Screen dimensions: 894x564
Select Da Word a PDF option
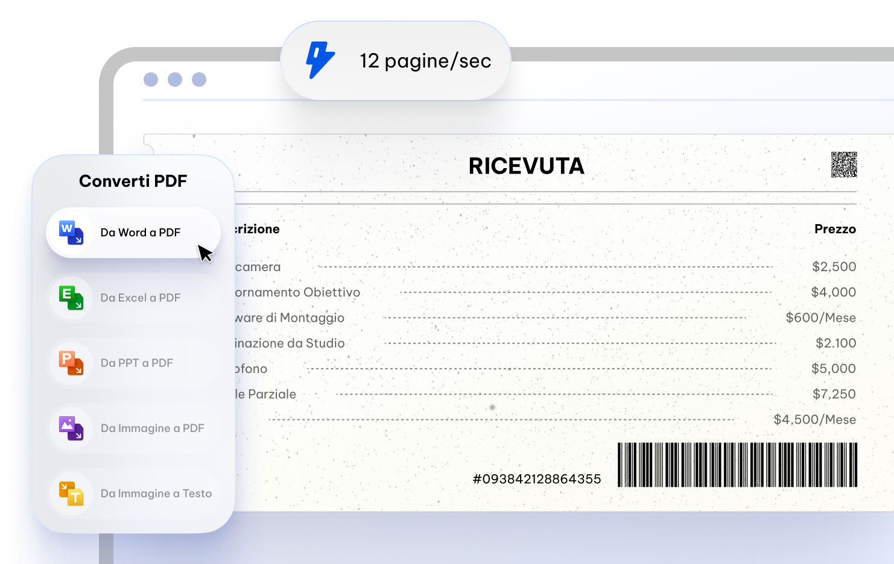(133, 233)
